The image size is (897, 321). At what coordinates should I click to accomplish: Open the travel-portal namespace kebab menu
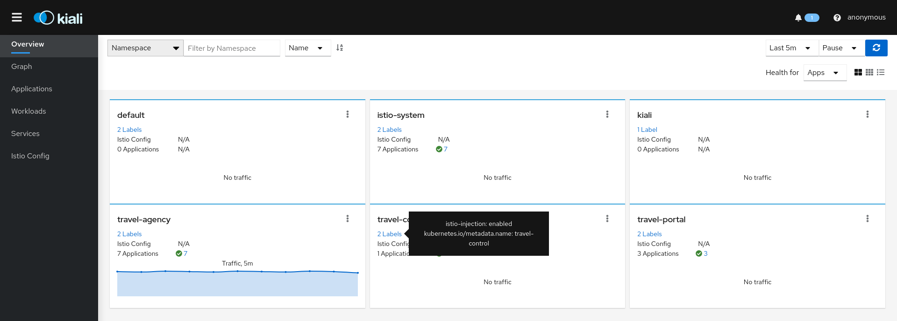pyautogui.click(x=867, y=219)
